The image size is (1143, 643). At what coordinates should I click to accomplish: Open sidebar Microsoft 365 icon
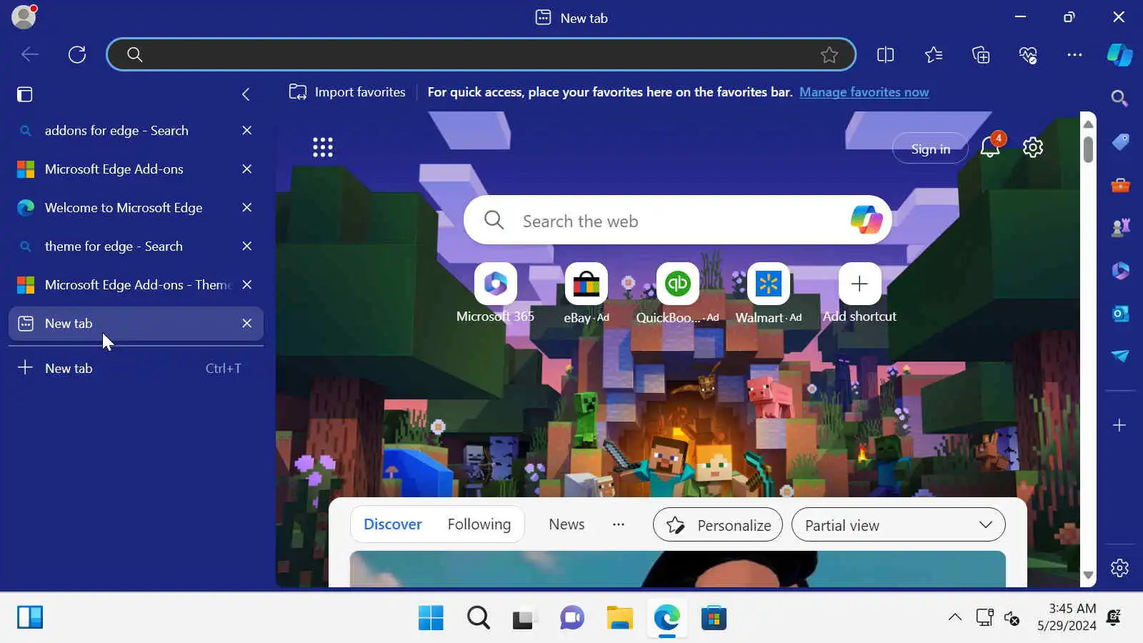click(x=1119, y=271)
